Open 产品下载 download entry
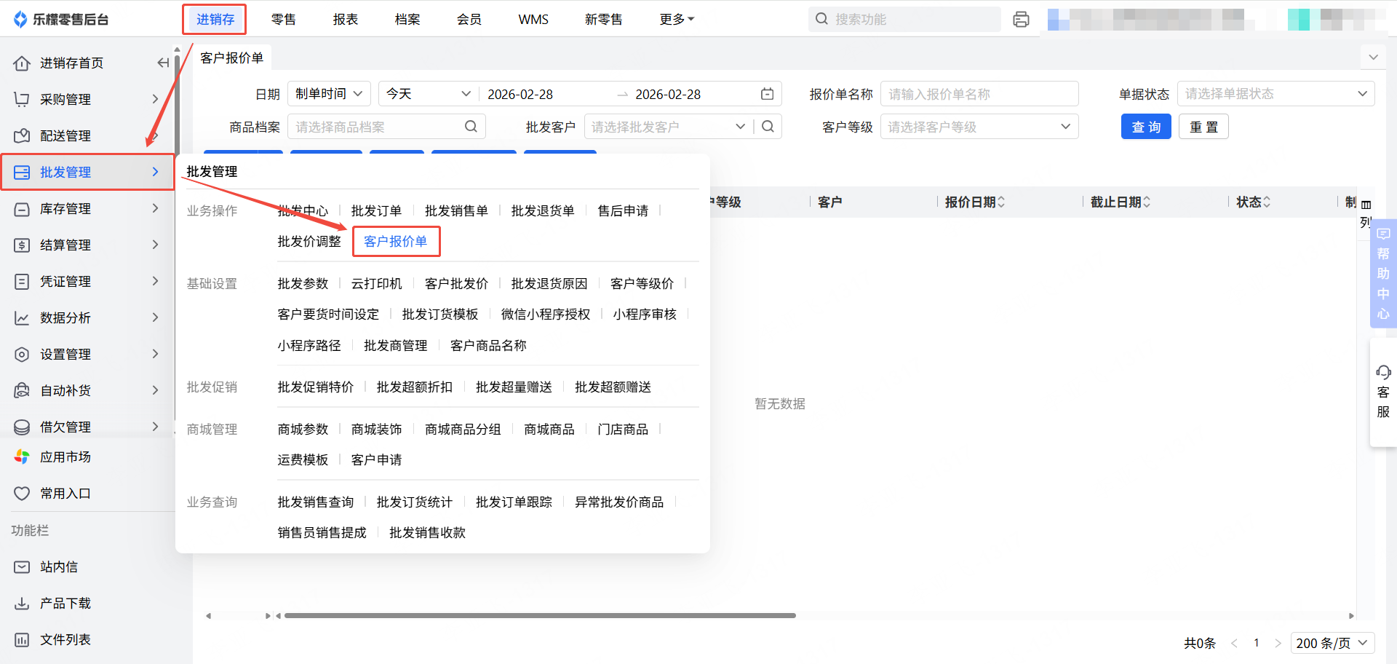Screen dimensions: 1397x664 (52, 604)
